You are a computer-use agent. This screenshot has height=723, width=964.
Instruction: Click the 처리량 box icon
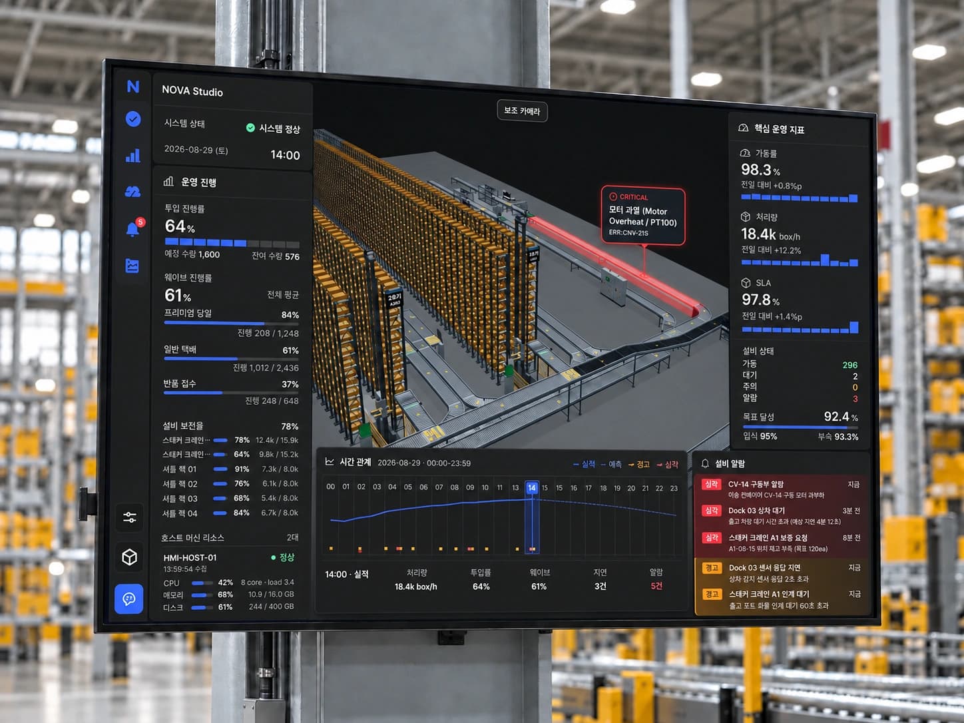746,217
